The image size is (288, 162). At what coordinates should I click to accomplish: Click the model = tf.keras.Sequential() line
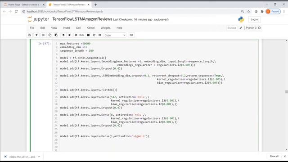(83, 58)
